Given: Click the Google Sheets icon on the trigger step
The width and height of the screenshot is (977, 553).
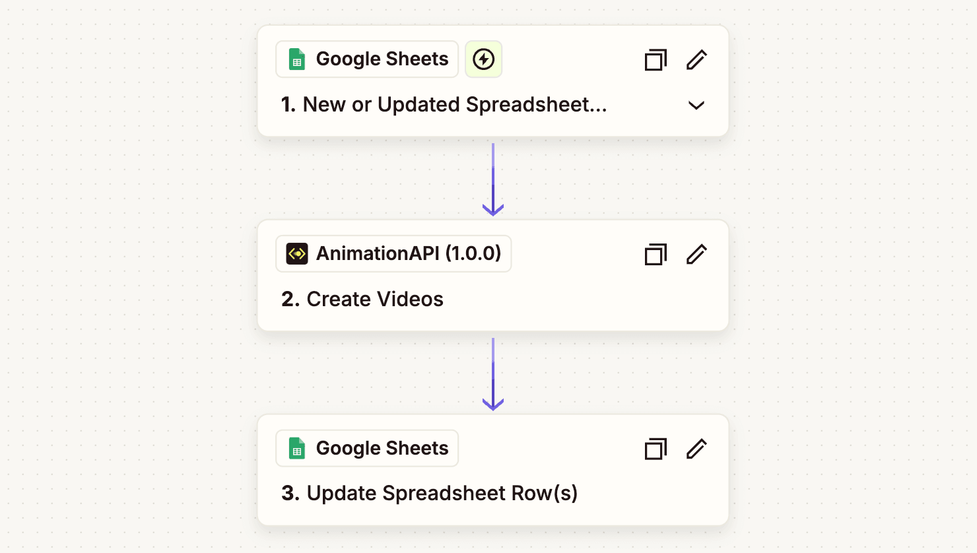Looking at the screenshot, I should coord(297,59).
